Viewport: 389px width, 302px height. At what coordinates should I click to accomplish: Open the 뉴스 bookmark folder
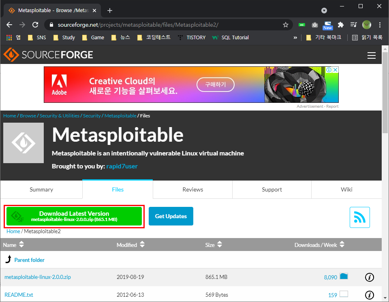coord(121,37)
